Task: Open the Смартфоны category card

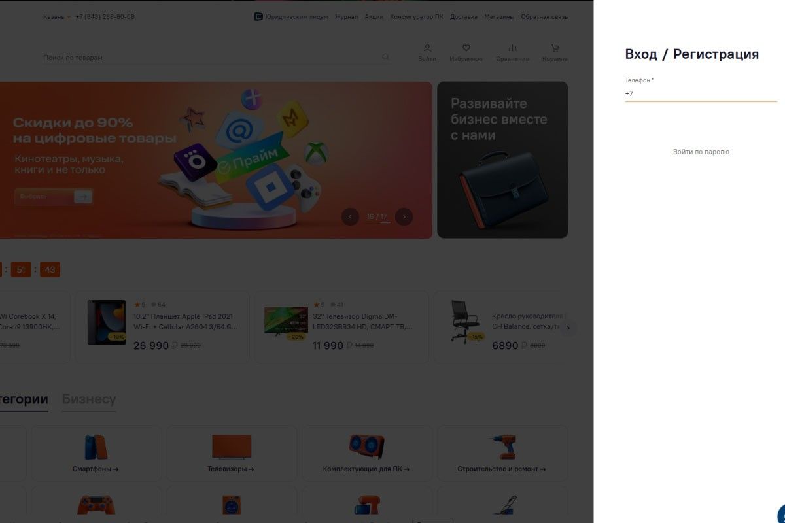Action: click(96, 453)
